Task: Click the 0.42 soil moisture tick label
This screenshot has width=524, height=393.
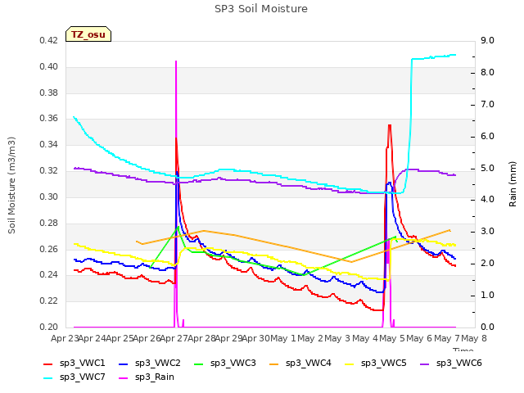Action: coord(49,41)
